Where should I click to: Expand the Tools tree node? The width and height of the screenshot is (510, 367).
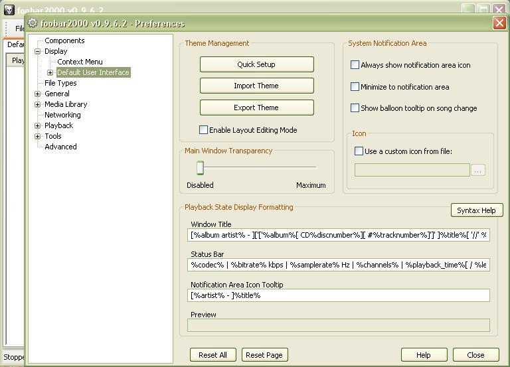click(38, 137)
